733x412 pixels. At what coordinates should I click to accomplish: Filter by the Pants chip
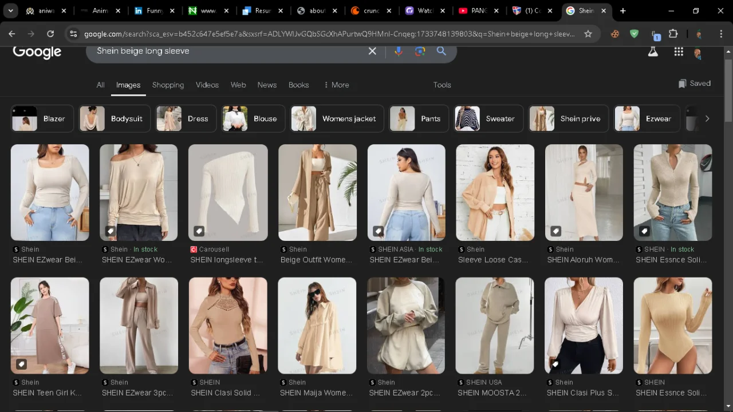coord(419,118)
